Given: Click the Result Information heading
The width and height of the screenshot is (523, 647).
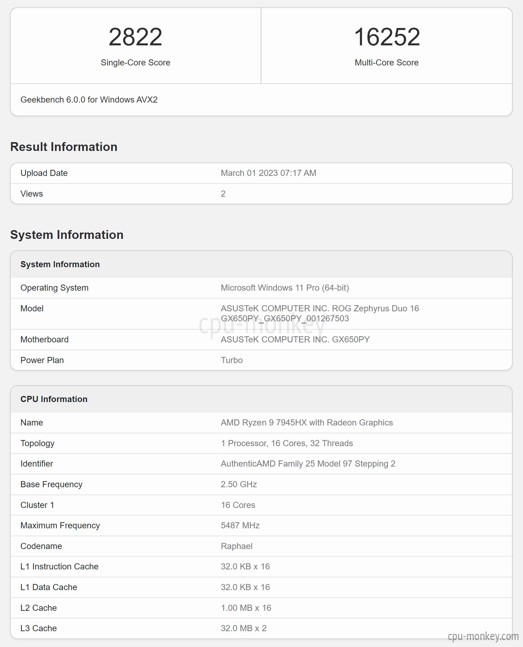Looking at the screenshot, I should coord(64,147).
